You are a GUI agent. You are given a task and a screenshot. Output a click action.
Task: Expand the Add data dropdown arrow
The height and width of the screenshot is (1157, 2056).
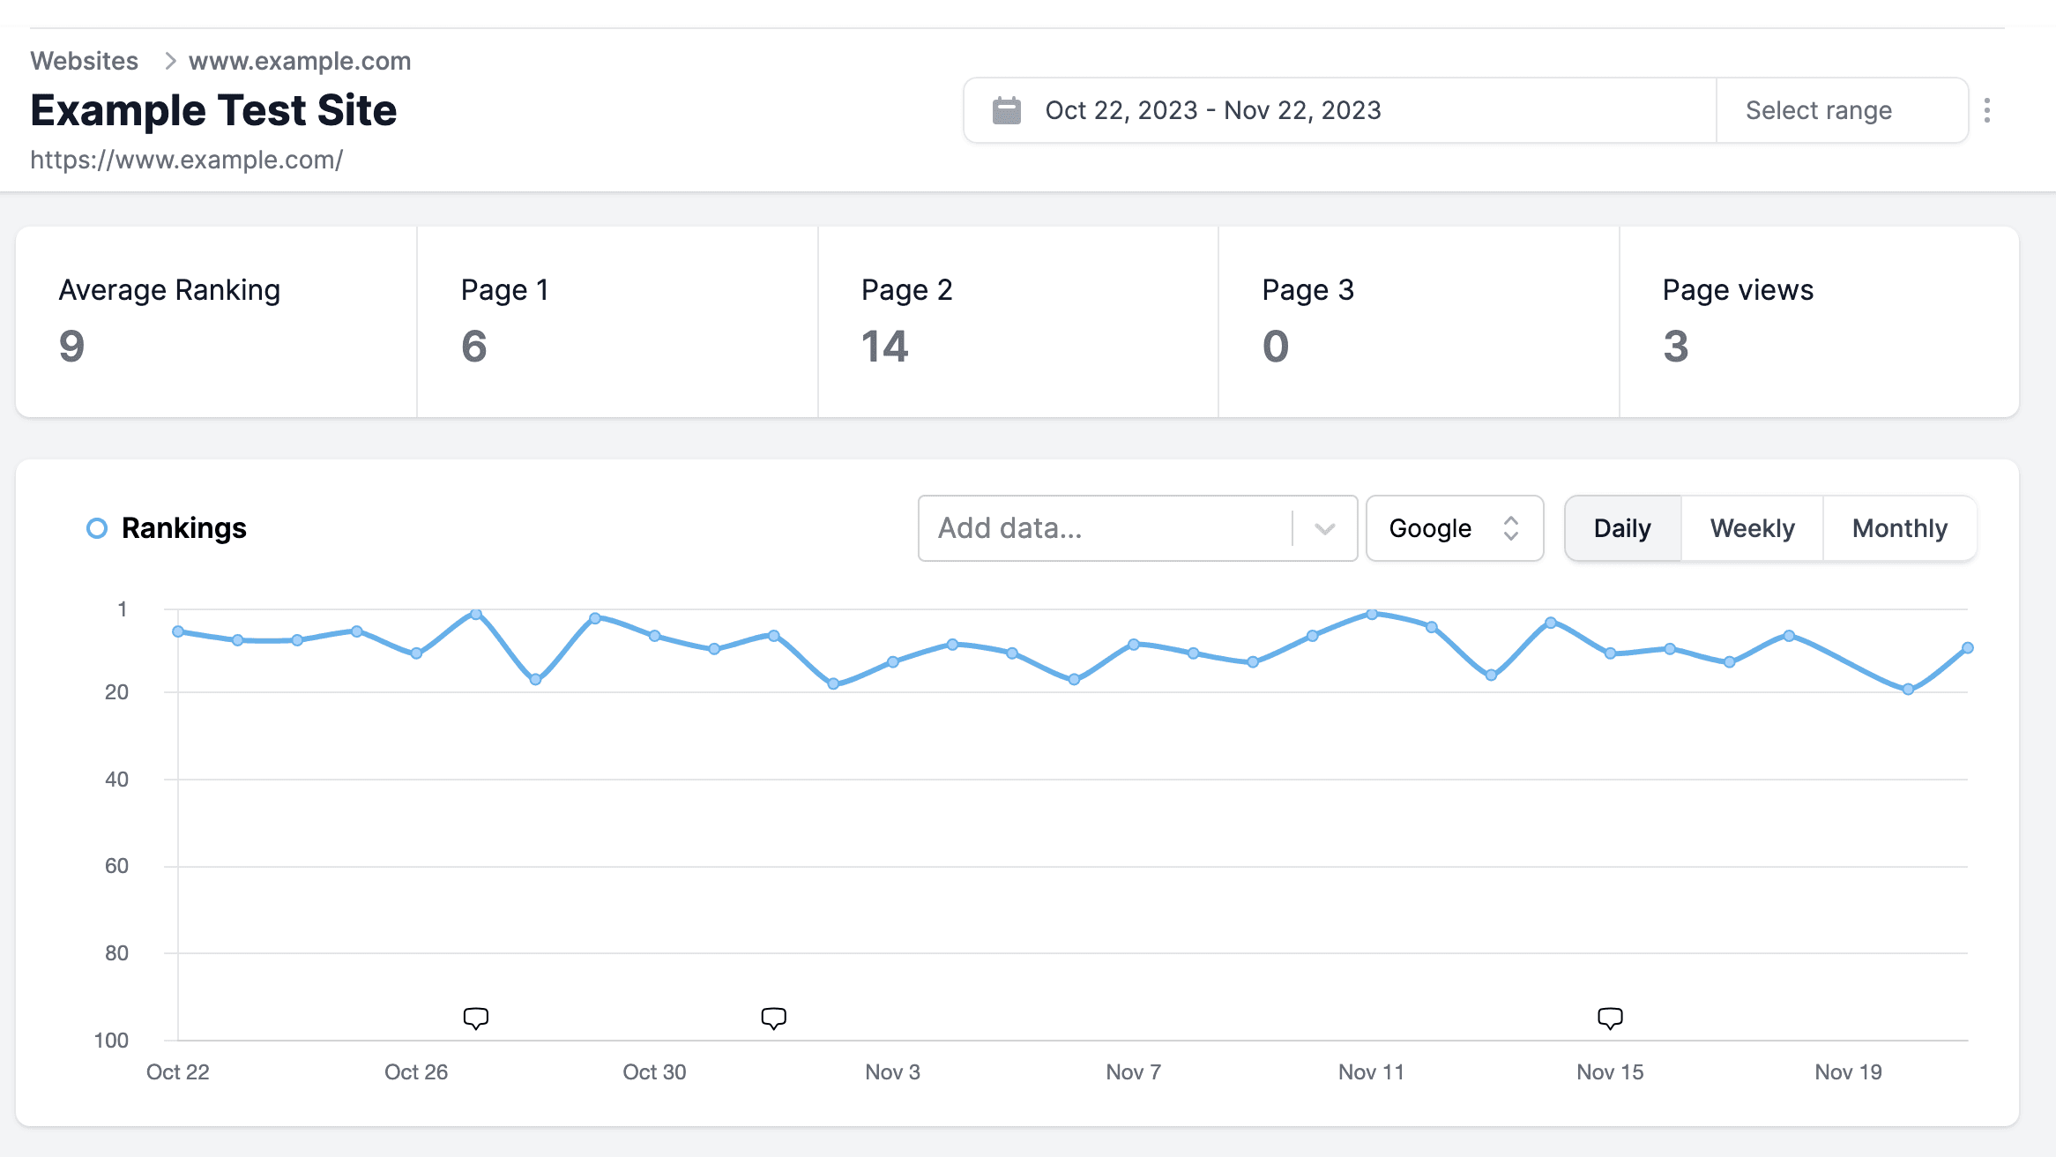tap(1324, 528)
